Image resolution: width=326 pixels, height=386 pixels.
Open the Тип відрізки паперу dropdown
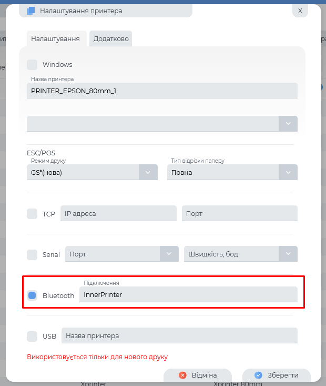[x=288, y=173]
